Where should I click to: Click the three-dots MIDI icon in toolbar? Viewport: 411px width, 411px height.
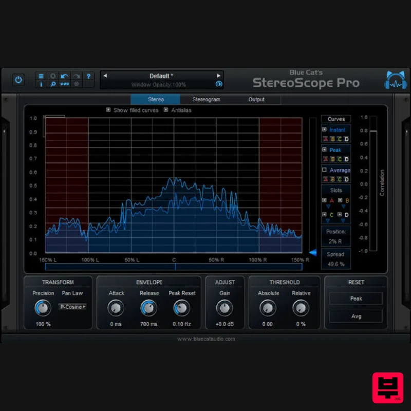point(65,85)
